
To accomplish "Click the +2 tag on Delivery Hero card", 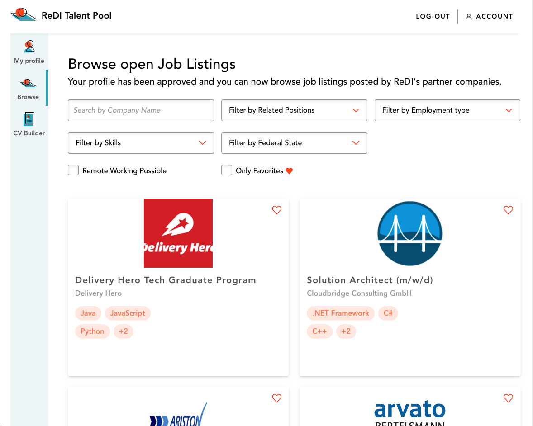I will click(x=124, y=331).
